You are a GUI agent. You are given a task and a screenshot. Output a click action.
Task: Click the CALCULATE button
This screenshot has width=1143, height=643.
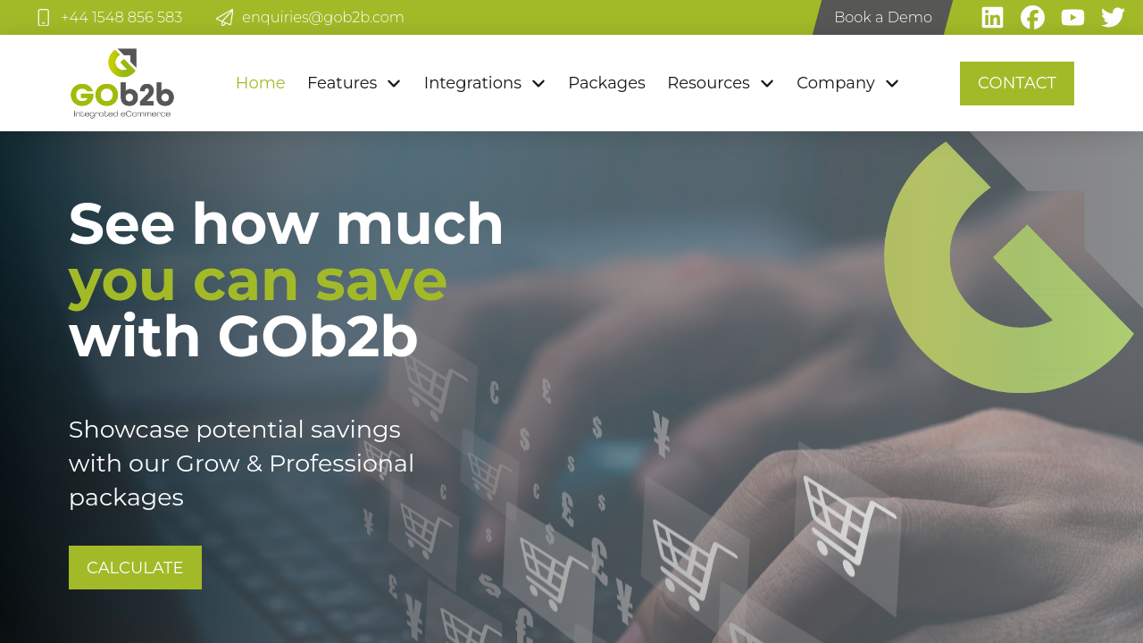(135, 567)
